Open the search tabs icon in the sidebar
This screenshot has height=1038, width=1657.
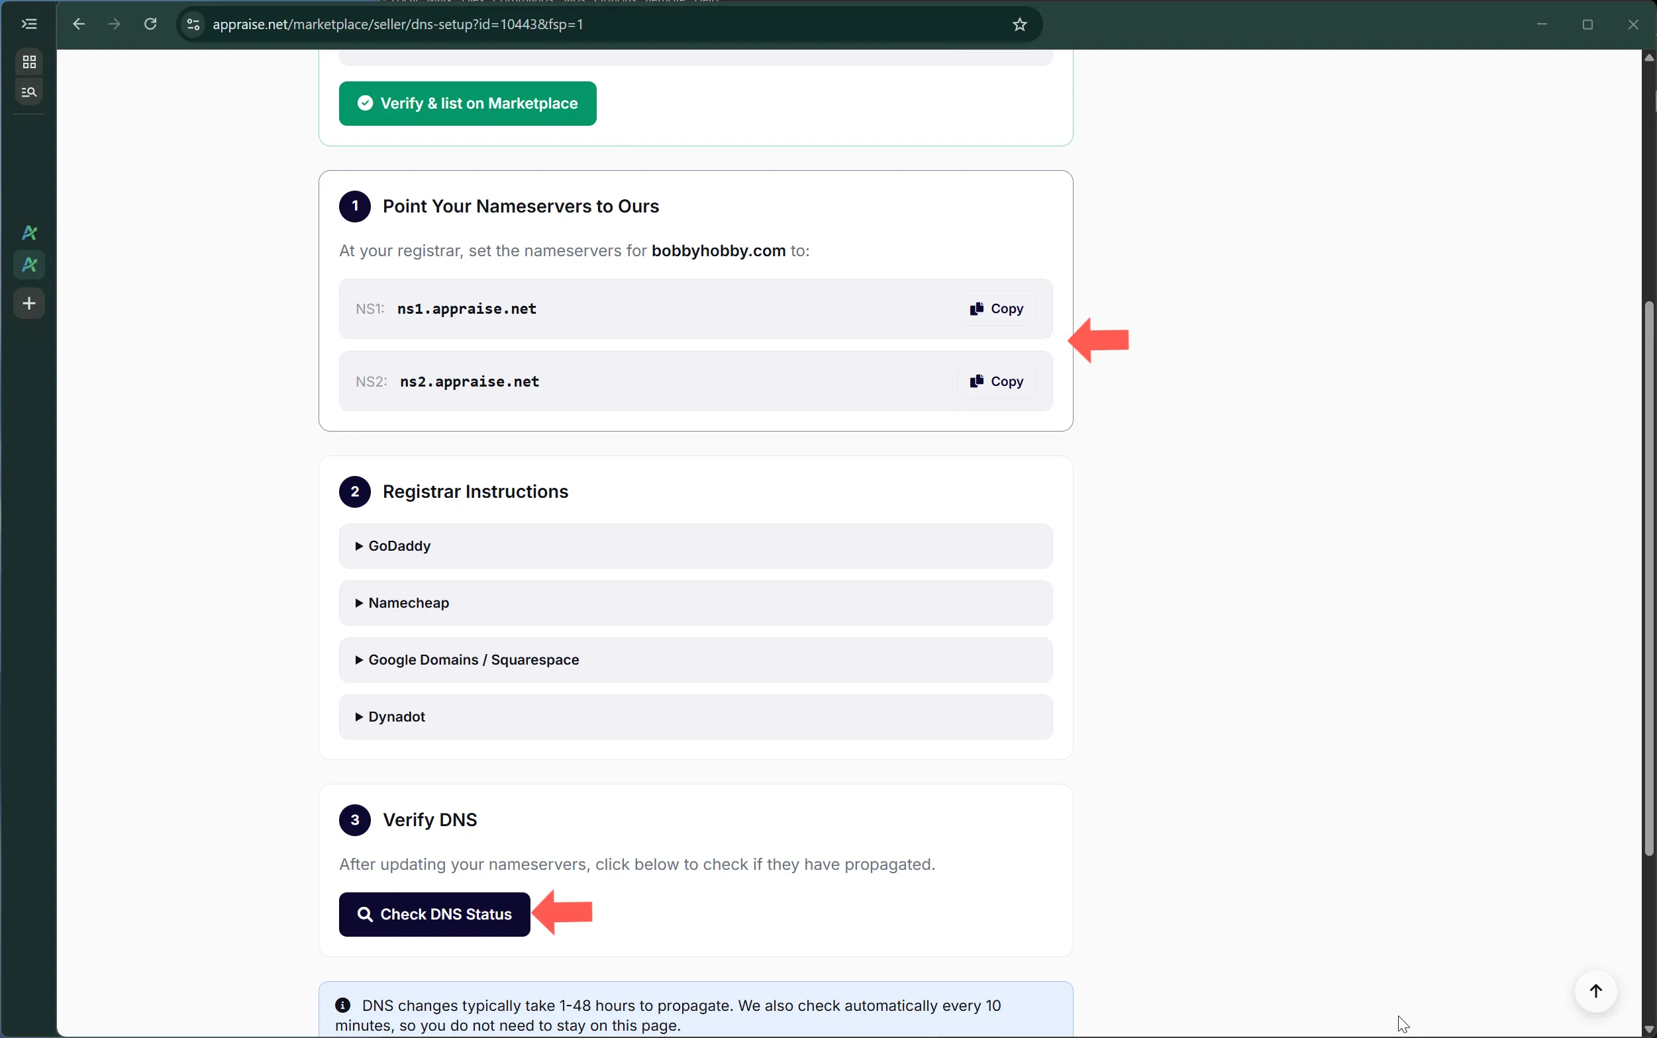(29, 92)
